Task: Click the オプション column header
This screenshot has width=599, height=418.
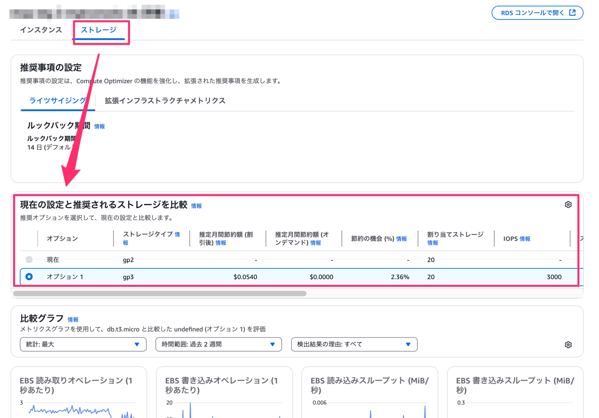Action: pos(62,238)
